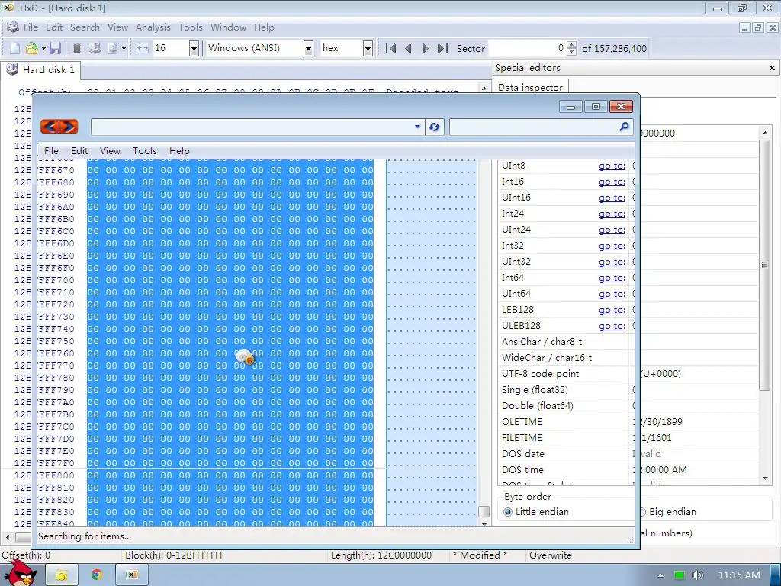Click the Searching for items... status text

(x=85, y=536)
